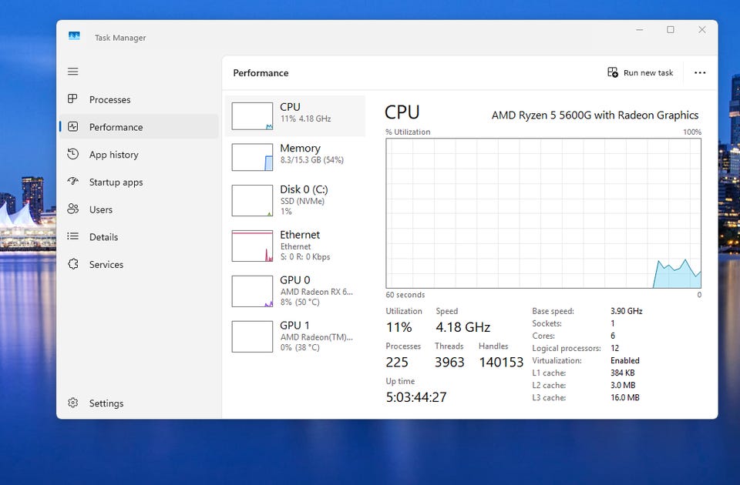740x485 pixels.
Task: Click the Processes sidebar icon
Action: point(72,99)
